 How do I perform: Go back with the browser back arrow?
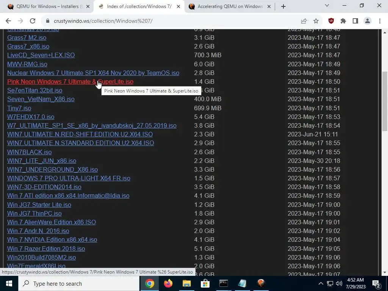tap(8, 21)
